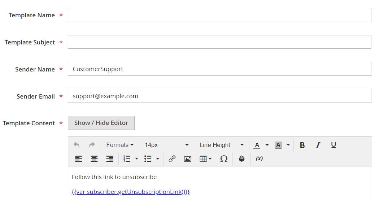Viewport: 375px width, 204px height.
Task: Open the text color picker arrow
Action: 267,145
